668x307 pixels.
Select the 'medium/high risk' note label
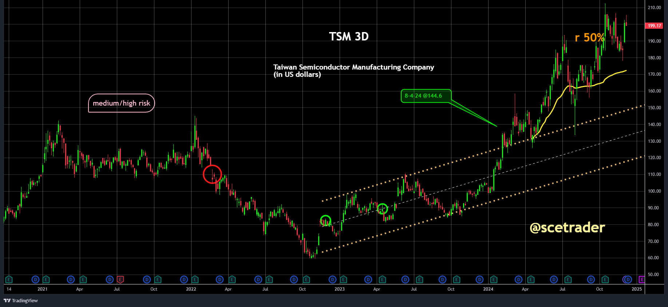point(122,103)
